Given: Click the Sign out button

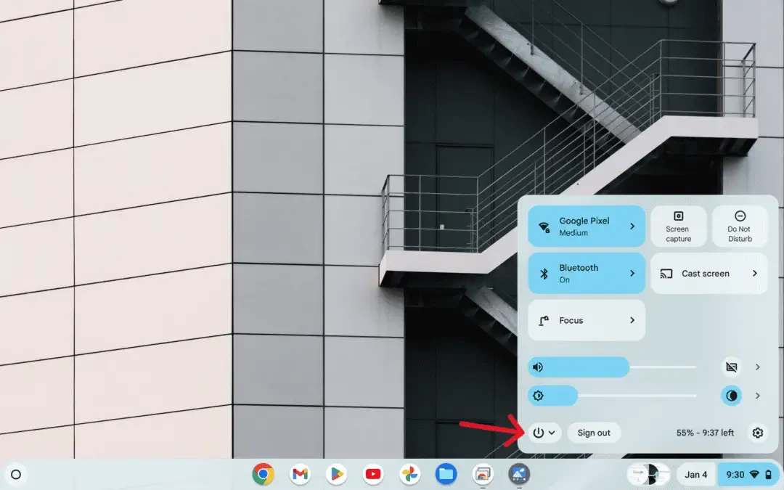Looking at the screenshot, I should pos(594,433).
